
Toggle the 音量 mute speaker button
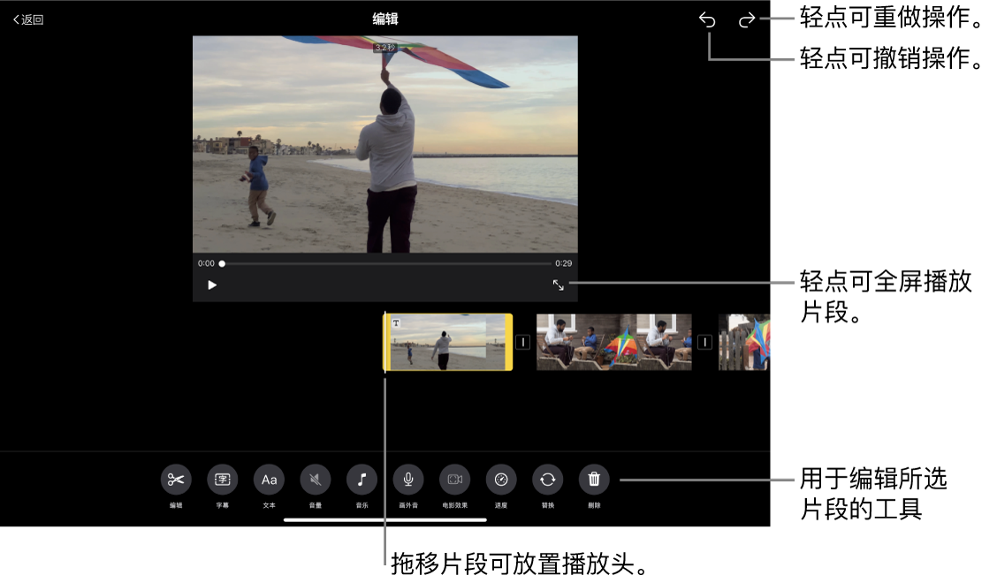(316, 480)
